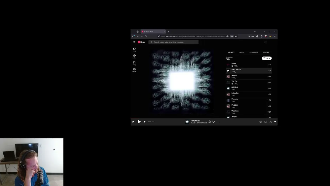
Task: Switch to the LYRICS tab
Action: coord(242,52)
